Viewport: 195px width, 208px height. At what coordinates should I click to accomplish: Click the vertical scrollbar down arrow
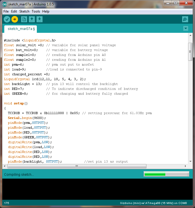click(190, 161)
